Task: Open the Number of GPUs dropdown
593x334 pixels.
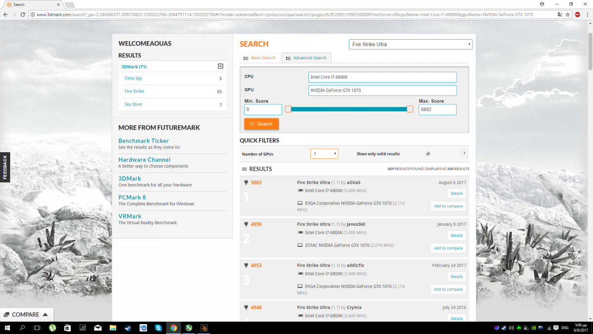Action: [324, 154]
